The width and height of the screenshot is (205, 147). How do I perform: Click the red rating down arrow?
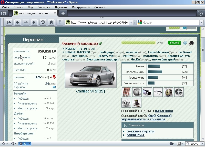54,77
